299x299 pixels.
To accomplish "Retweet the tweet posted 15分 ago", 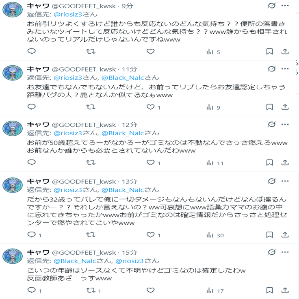I will 91,290.
